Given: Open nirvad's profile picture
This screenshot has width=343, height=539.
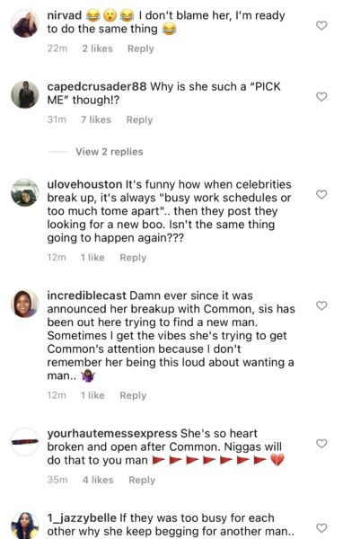Looking at the screenshot, I should tap(25, 23).
